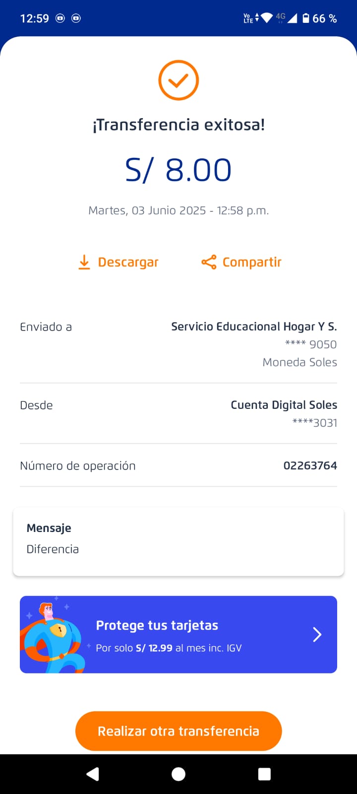The image size is (357, 794).
Task: Open the Protege tus tarjetas chevron arrow
Action: tap(317, 634)
